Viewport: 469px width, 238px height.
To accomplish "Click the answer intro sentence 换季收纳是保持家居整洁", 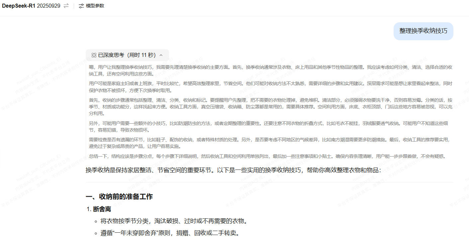I will tap(233, 170).
